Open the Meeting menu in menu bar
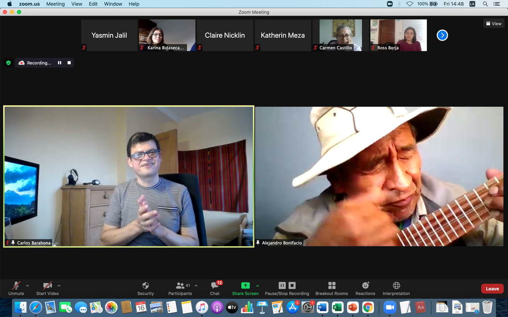This screenshot has width=508, height=317. coord(55,4)
